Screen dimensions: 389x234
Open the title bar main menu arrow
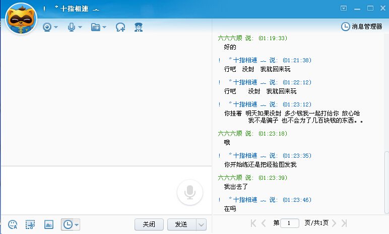pos(344,8)
